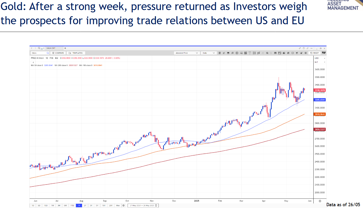Click the events 'E' circle icon
363x208 pixels.
coord(237,53)
